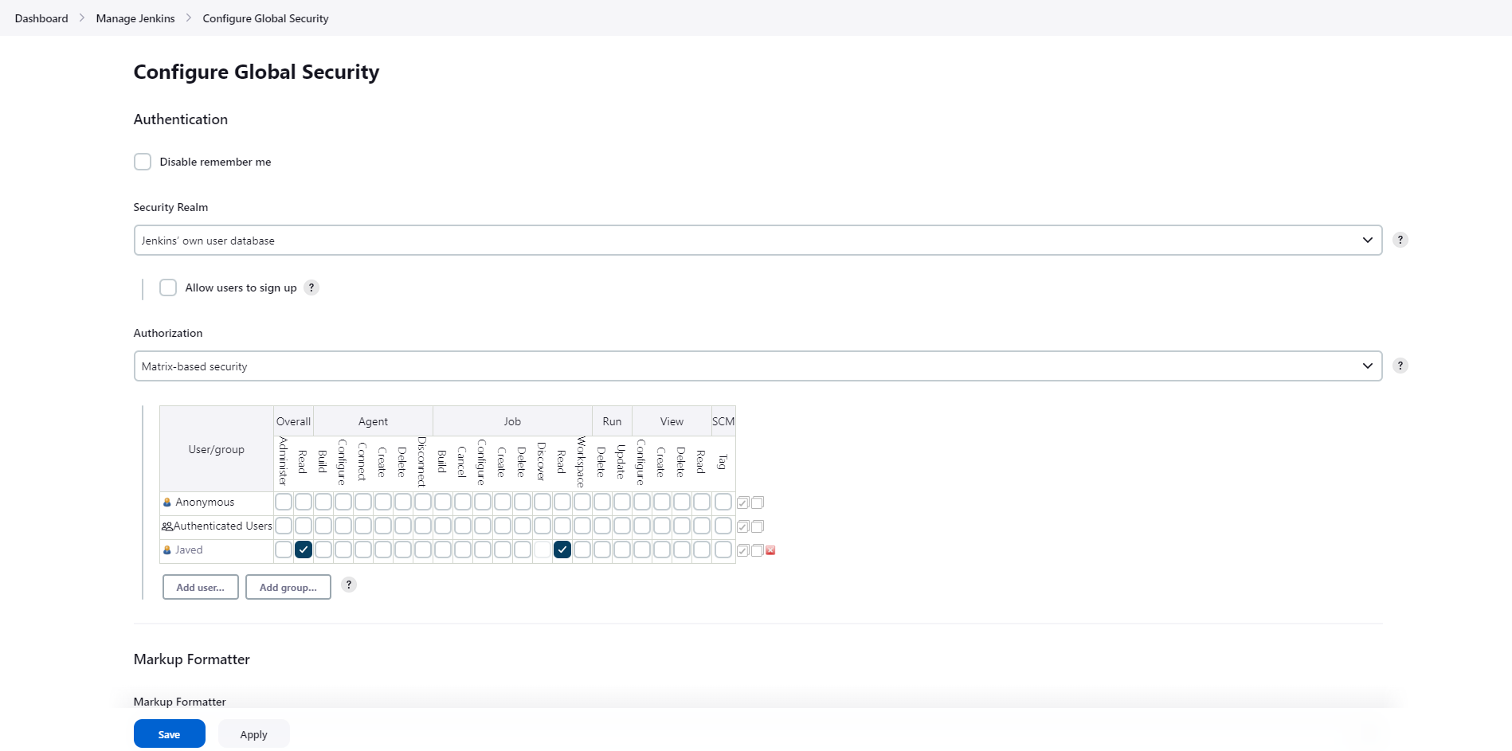Click the SCM column group header
The width and height of the screenshot is (1512, 751).
723,421
